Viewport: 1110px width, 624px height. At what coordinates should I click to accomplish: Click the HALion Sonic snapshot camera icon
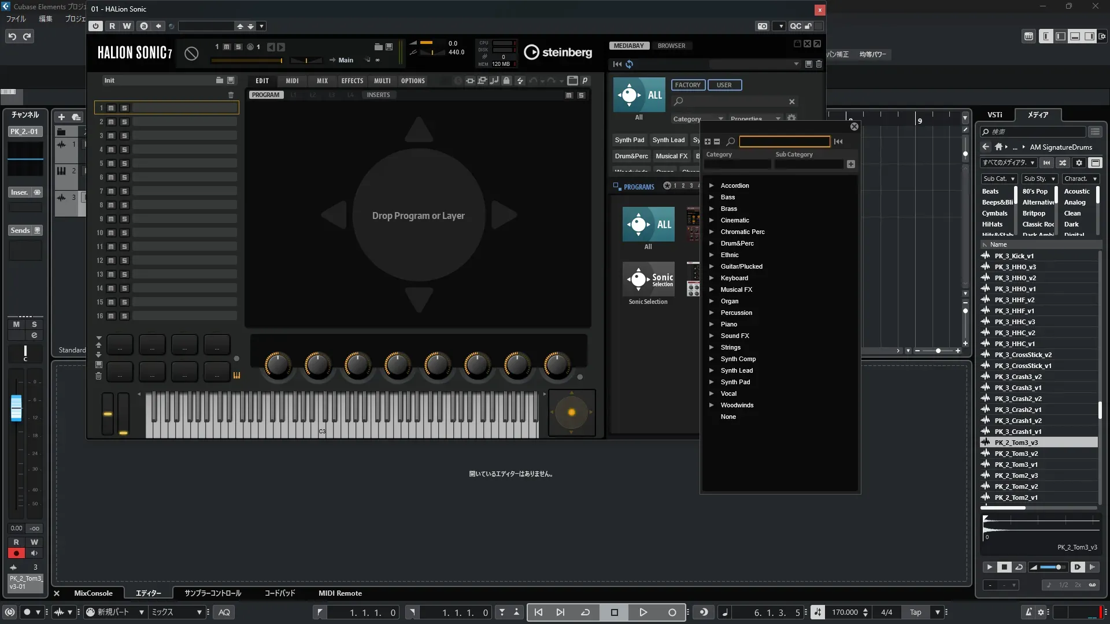pyautogui.click(x=763, y=26)
